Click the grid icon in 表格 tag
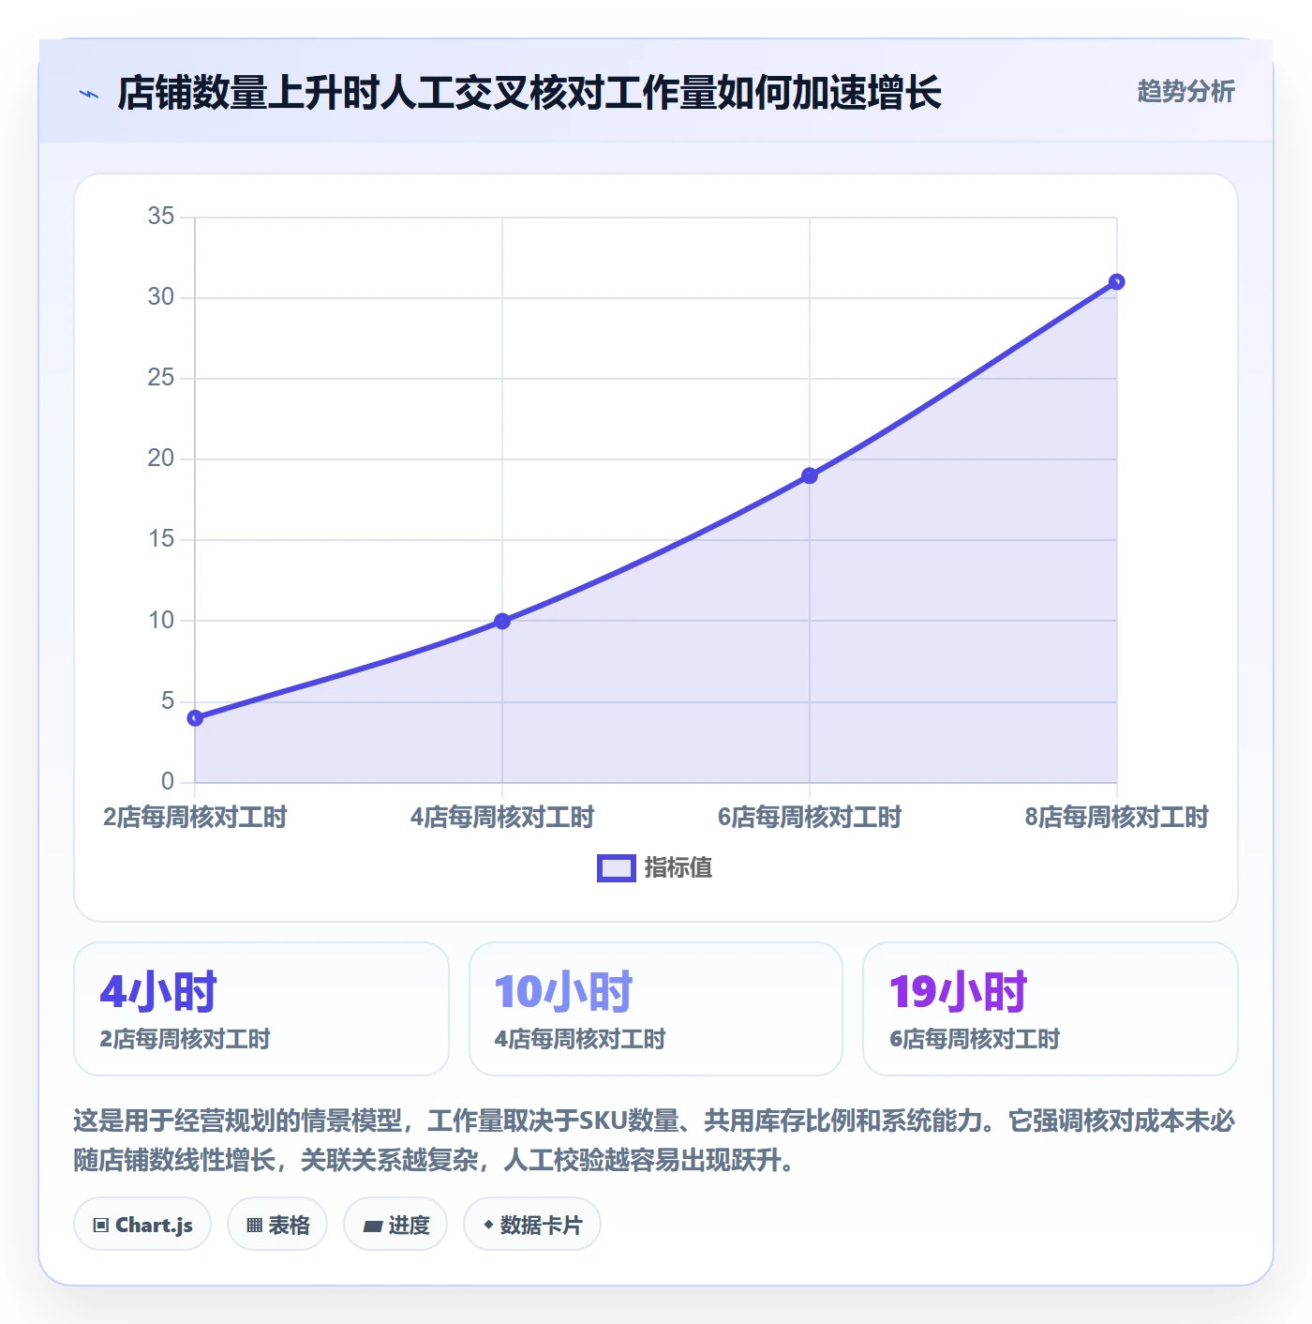The image size is (1312, 1324). pos(254,1226)
